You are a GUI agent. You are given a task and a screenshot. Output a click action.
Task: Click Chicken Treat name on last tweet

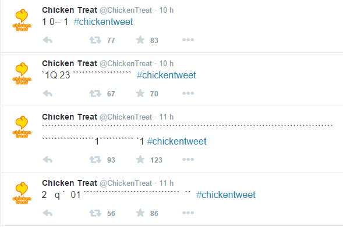[69, 183]
